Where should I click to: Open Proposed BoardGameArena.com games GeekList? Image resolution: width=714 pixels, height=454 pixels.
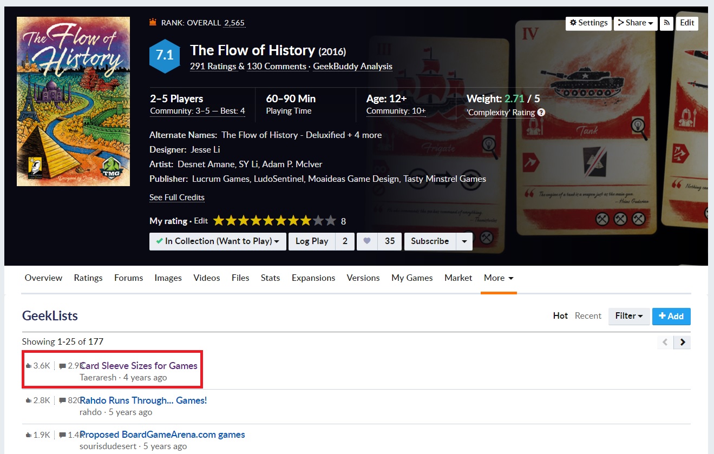click(x=162, y=435)
